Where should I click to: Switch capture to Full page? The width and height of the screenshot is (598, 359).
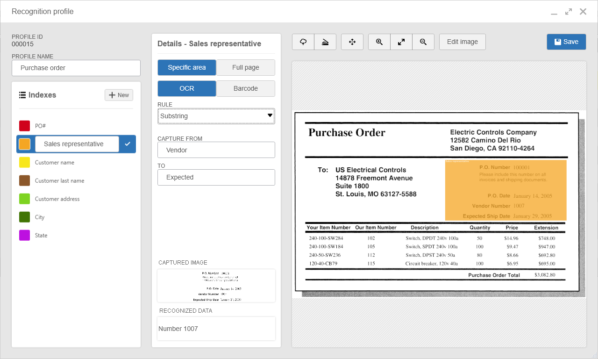pos(246,67)
